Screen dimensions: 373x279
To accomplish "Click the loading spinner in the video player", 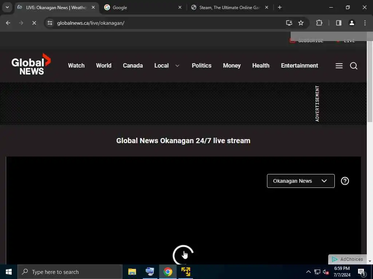I will tap(183, 255).
